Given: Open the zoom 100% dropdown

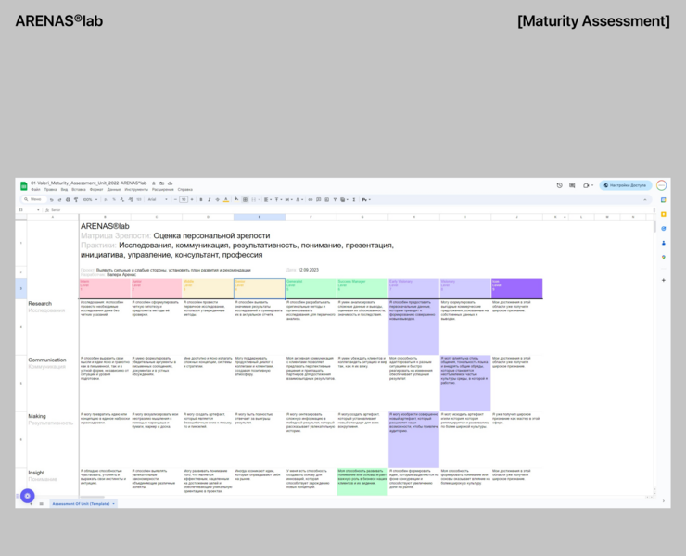Looking at the screenshot, I should 88,199.
